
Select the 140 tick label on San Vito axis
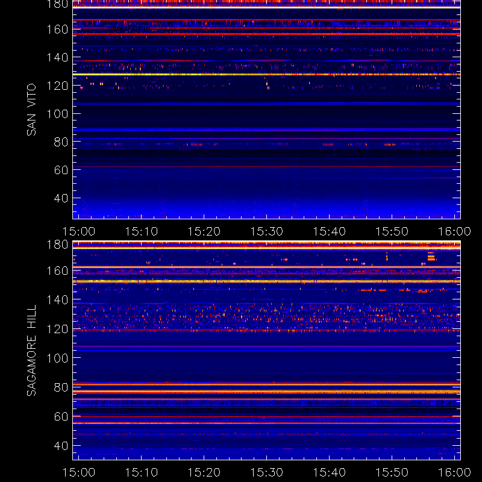(x=57, y=57)
